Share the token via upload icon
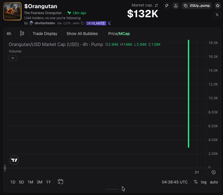Viewport: 223px width, 195px height. 176,6
